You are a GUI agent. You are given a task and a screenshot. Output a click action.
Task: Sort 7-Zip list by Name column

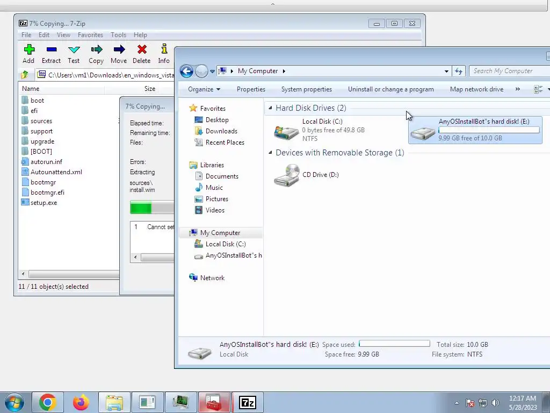(61, 89)
